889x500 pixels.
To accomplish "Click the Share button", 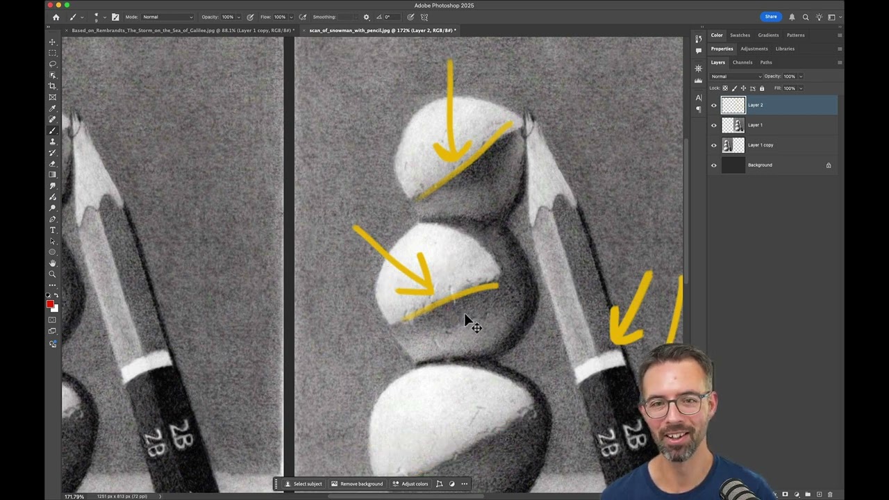I will click(771, 17).
